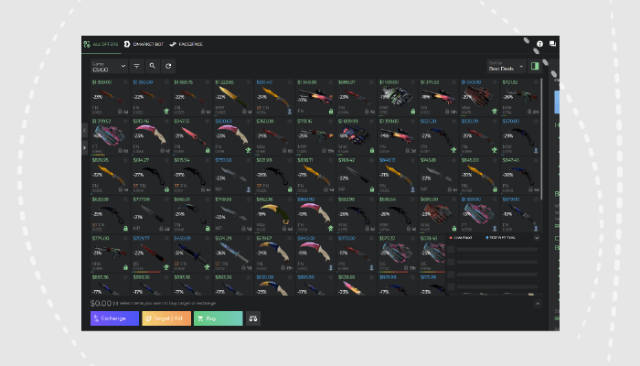This screenshot has height=366, width=640.
Task: Select the $1 100.00 gloves card
Action: (397, 97)
